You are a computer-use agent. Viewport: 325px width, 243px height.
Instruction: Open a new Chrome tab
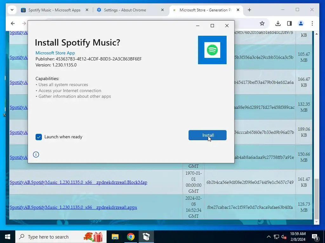coord(249,10)
